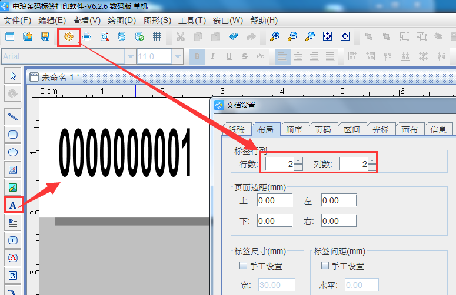
Task: Switch to the 纸张 tab
Action: pyautogui.click(x=237, y=129)
